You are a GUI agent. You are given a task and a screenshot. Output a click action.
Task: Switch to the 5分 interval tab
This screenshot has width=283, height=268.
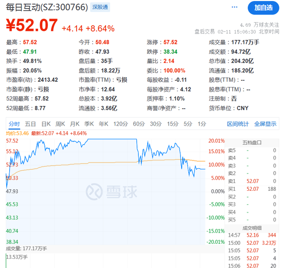(x=188, y=124)
